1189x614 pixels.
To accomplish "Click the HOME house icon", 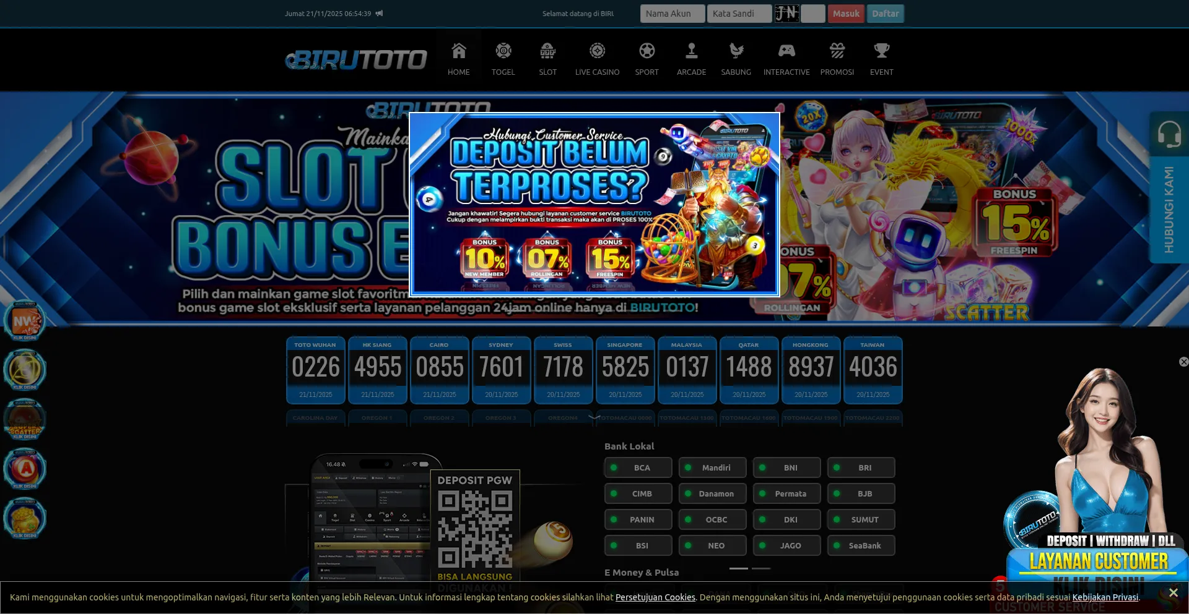I will (458, 51).
